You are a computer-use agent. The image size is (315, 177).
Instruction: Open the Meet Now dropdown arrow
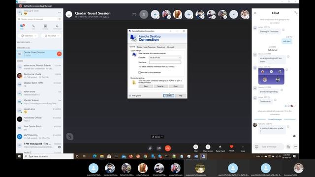click(35, 36)
